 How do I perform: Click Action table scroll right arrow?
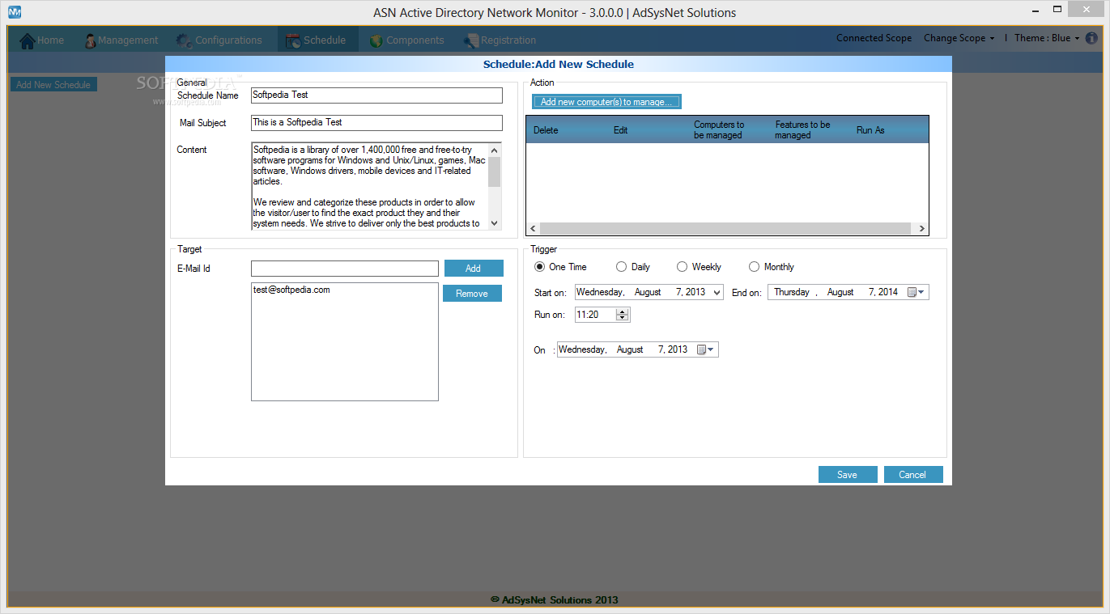coord(921,229)
